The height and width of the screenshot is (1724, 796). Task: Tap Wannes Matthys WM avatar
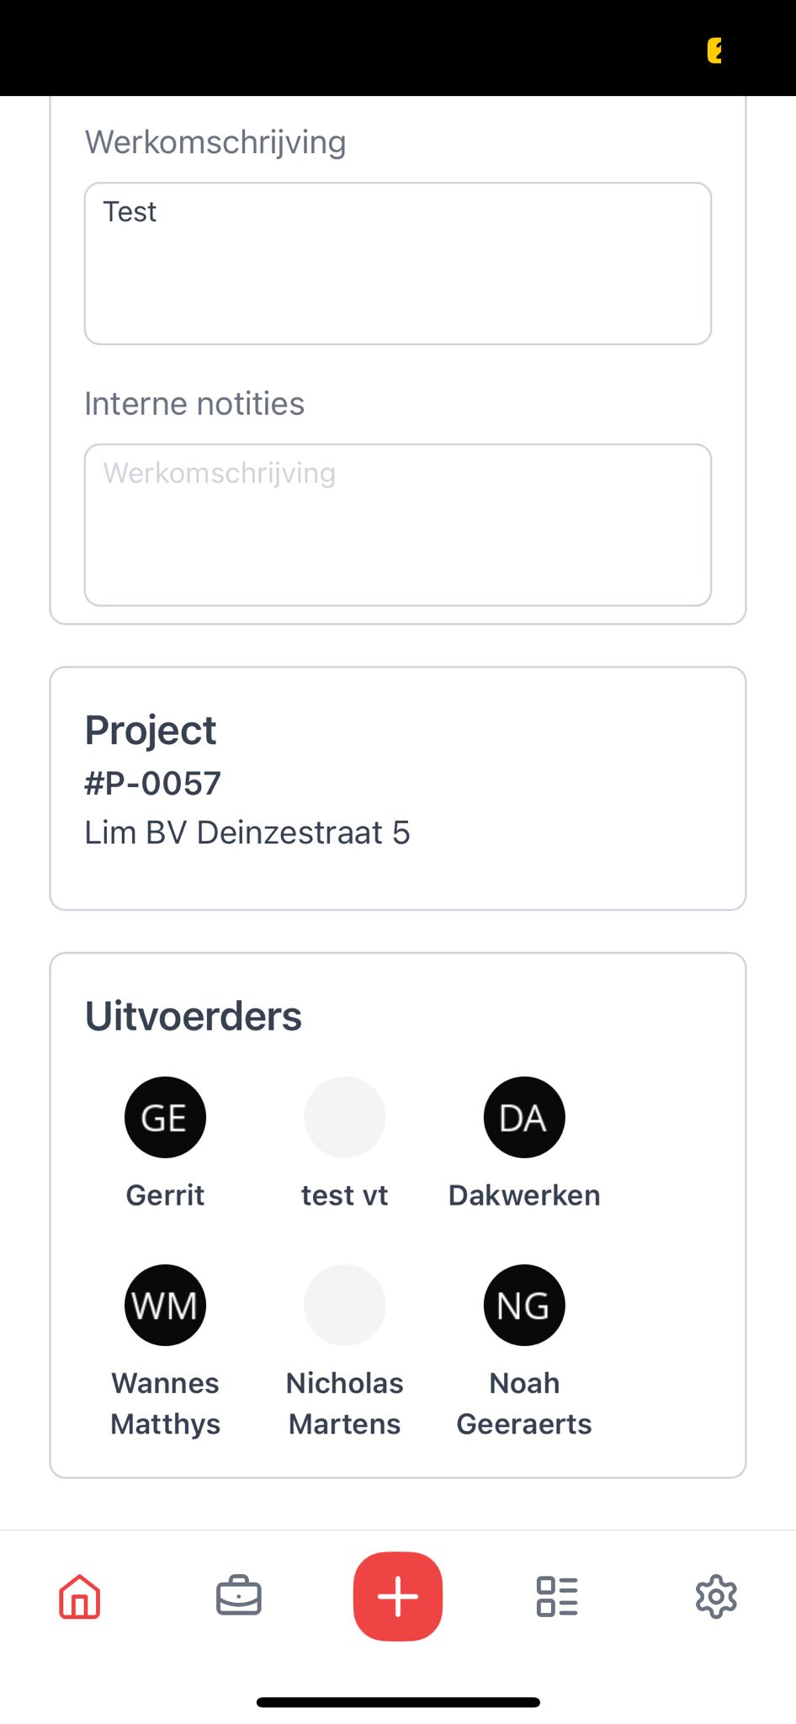[165, 1305]
